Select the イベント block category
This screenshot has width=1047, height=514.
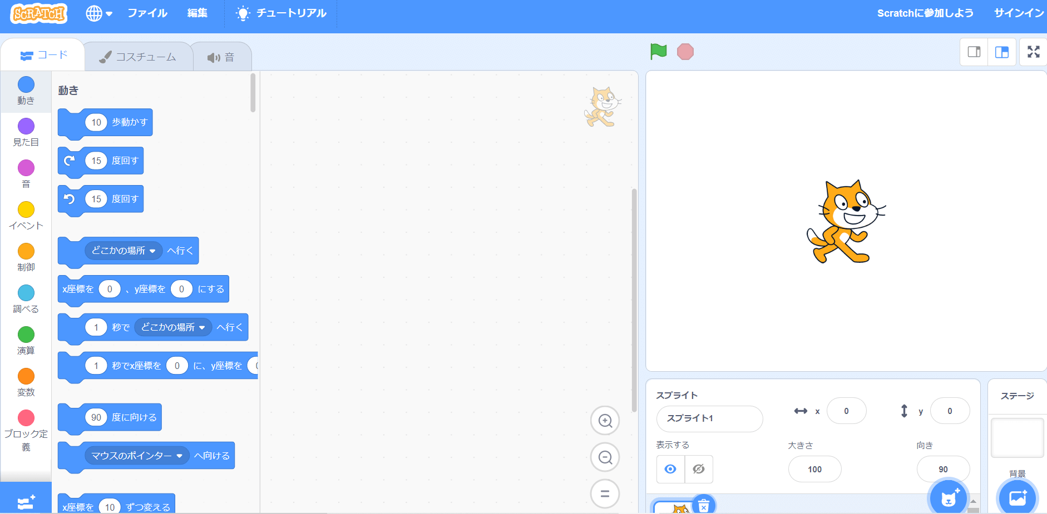(26, 216)
